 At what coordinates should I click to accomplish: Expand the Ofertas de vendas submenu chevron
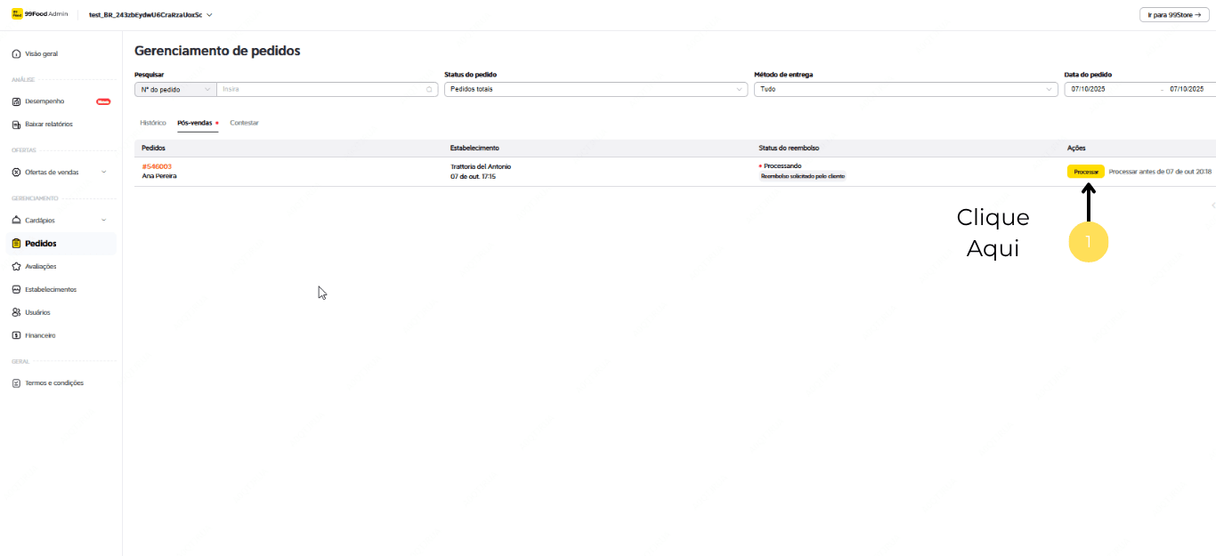(x=103, y=172)
